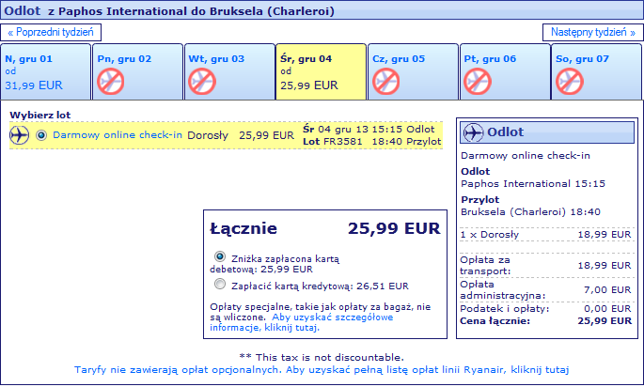Click 'Podatek i opłaty: 0,00 EUR' row
644x387 pixels.
click(x=546, y=309)
